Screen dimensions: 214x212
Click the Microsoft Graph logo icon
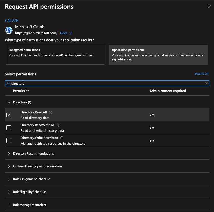coord(9,30)
